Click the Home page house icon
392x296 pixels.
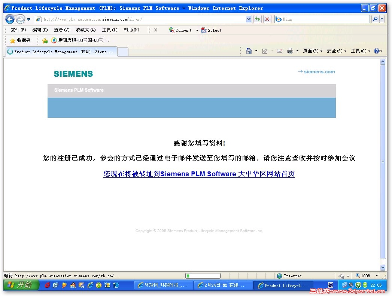[x=249, y=51]
